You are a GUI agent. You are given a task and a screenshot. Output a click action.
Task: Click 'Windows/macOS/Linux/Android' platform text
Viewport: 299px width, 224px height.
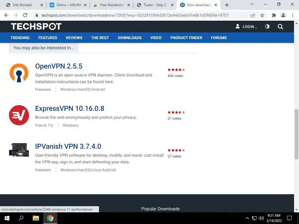pos(88,170)
